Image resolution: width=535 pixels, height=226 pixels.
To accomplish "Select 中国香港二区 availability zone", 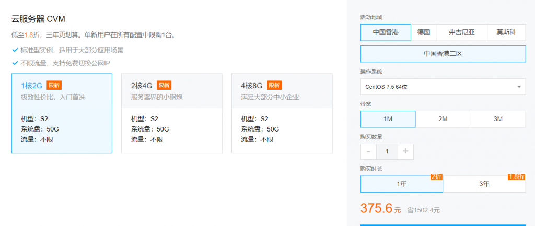I will [x=443, y=54].
